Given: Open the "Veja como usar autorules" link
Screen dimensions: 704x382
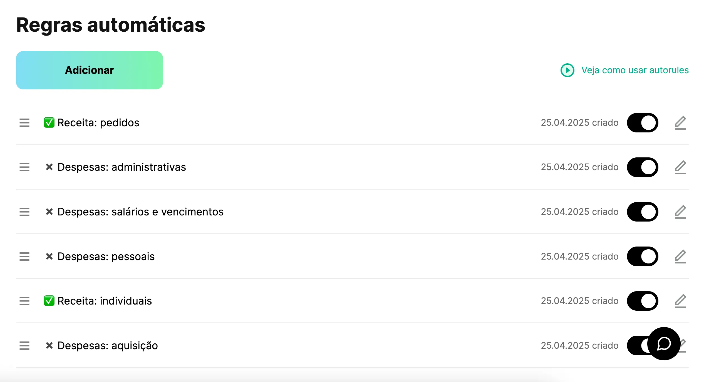Looking at the screenshot, I should [x=634, y=70].
